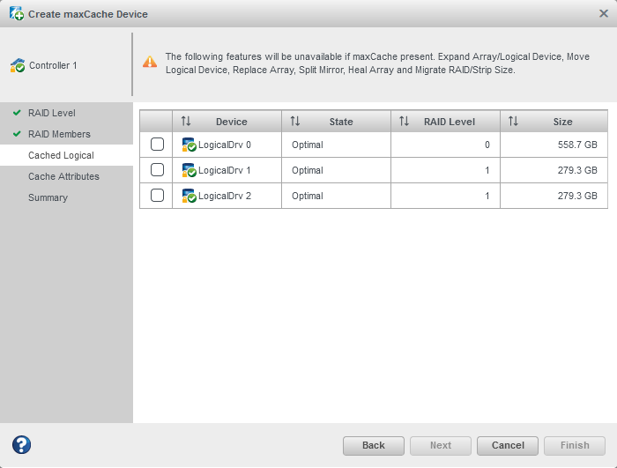Click RAID level value 1 for LogicalDrv 2
Viewport: 617px width, 468px height.
[487, 196]
